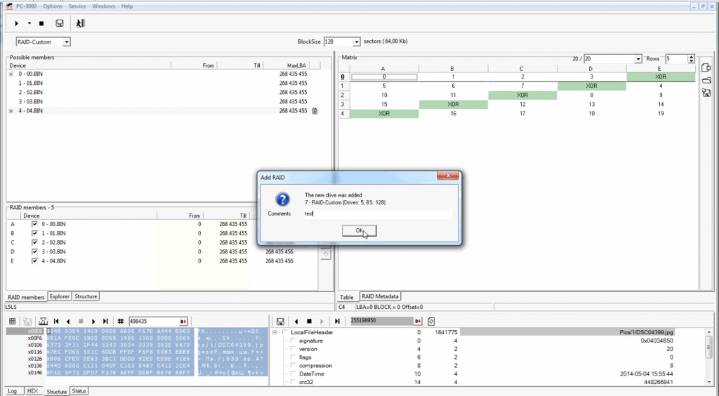The image size is (719, 396).
Task: Uncheck the 0 - 00.BIN RAID member
Action: (x=34, y=224)
